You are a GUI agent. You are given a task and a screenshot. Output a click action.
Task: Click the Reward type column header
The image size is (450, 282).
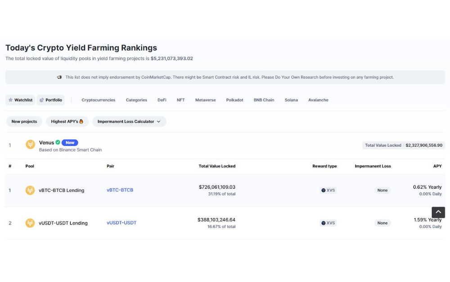[324, 166]
